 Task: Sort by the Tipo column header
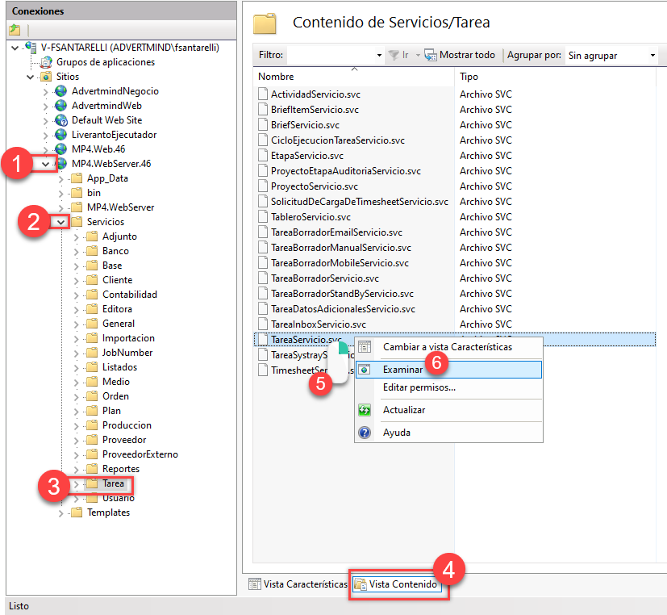click(x=556, y=77)
